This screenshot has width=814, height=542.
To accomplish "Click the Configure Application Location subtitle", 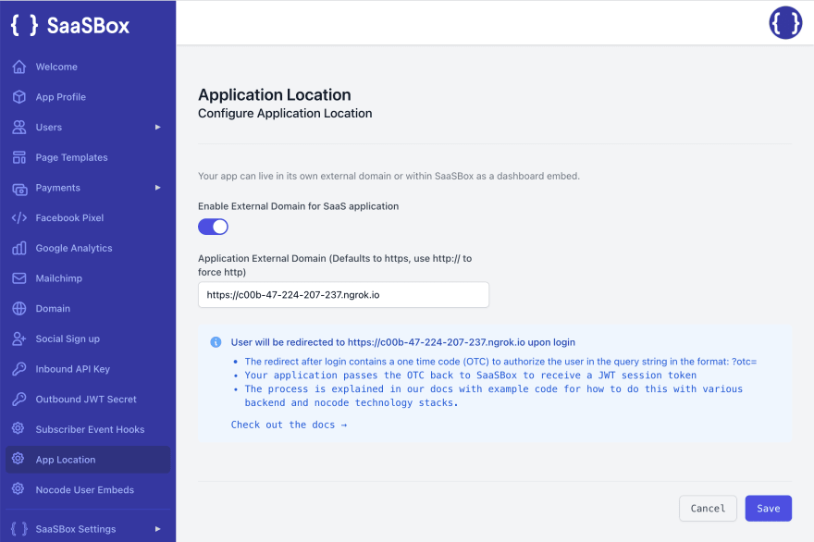I will click(x=285, y=113).
